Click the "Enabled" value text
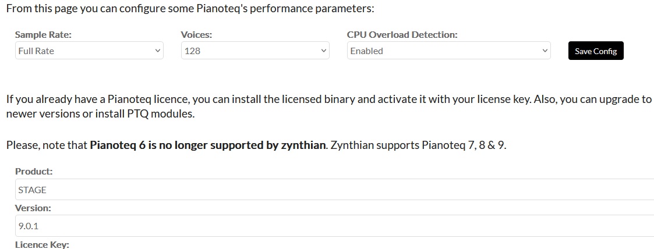This screenshot has height=249, width=654. click(367, 51)
